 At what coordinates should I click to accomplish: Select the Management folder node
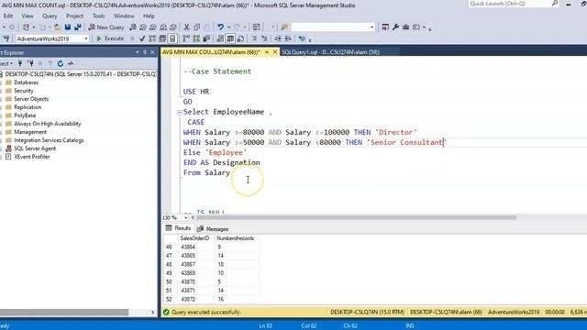[30, 132]
